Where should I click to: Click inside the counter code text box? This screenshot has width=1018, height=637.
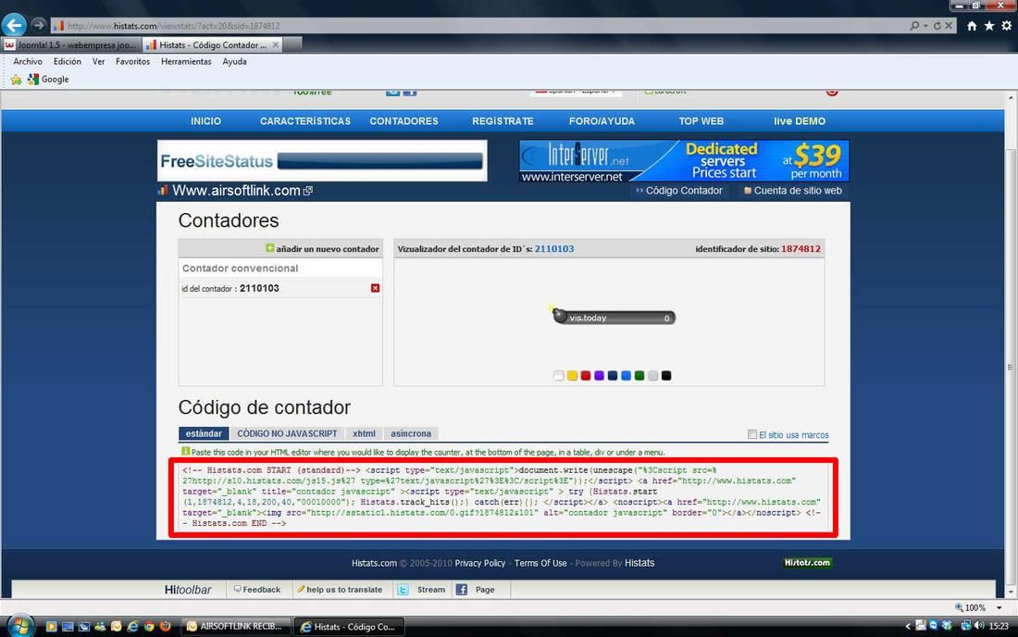503,497
